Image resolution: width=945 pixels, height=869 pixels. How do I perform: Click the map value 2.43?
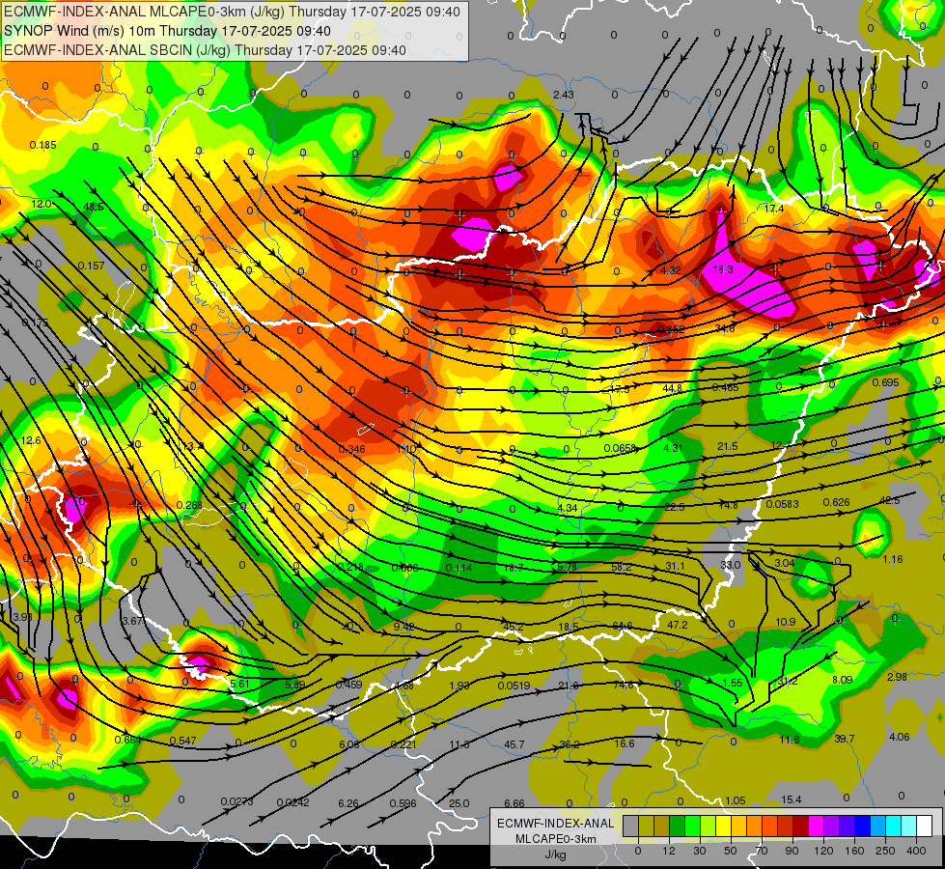(564, 95)
